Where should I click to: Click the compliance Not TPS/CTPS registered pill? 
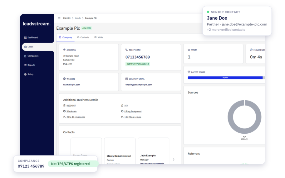click(73, 164)
